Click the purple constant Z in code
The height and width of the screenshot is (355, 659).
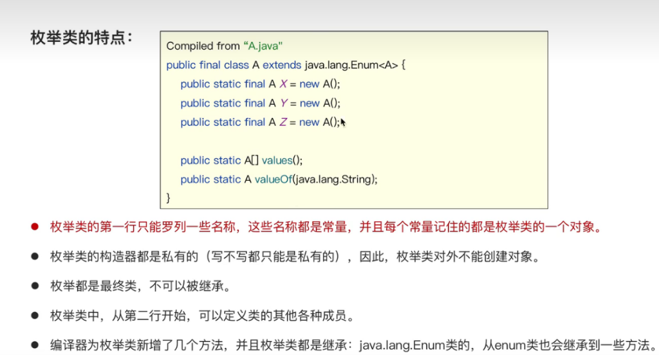283,122
